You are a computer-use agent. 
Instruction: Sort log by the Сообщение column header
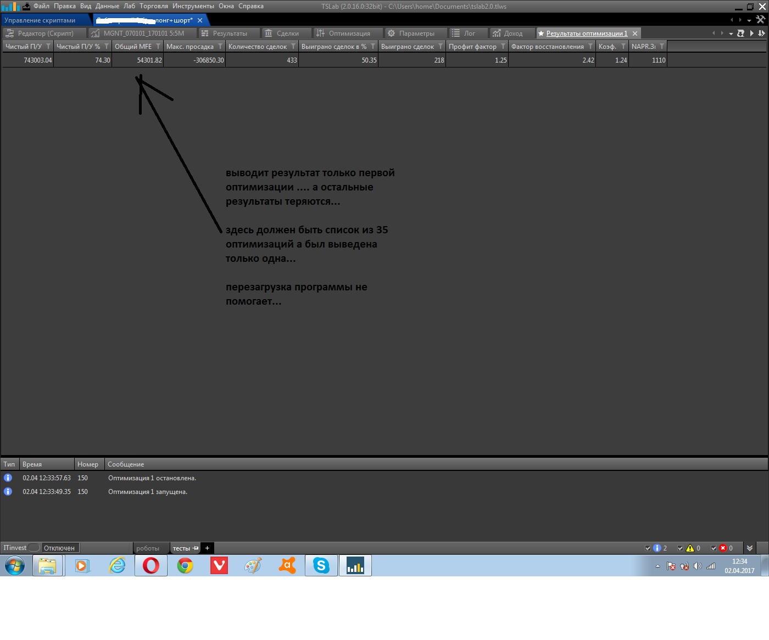(126, 464)
